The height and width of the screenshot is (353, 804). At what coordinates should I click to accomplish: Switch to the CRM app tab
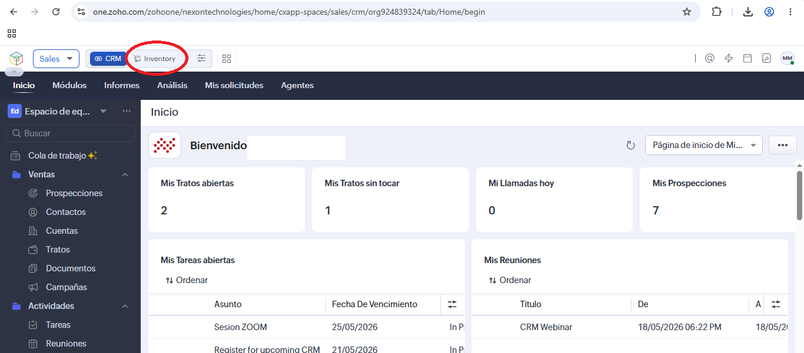coord(108,59)
